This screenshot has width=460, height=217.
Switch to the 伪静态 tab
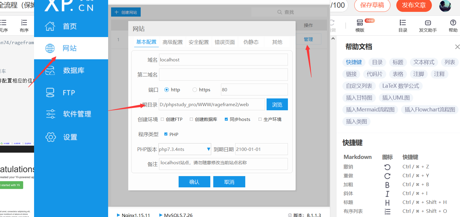251,42
